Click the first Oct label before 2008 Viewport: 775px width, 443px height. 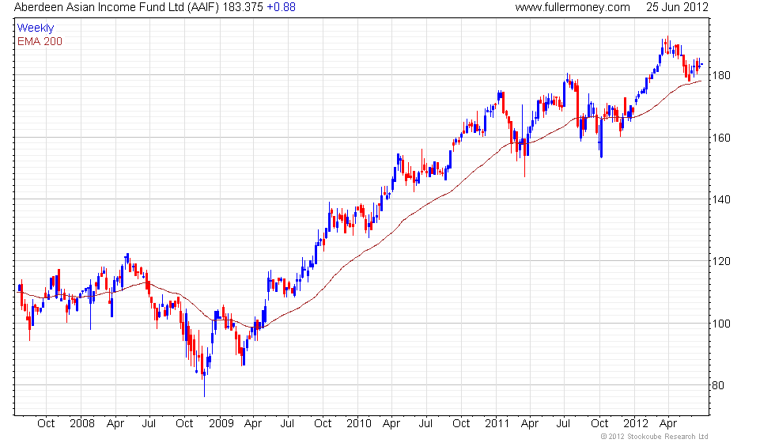[46, 424]
